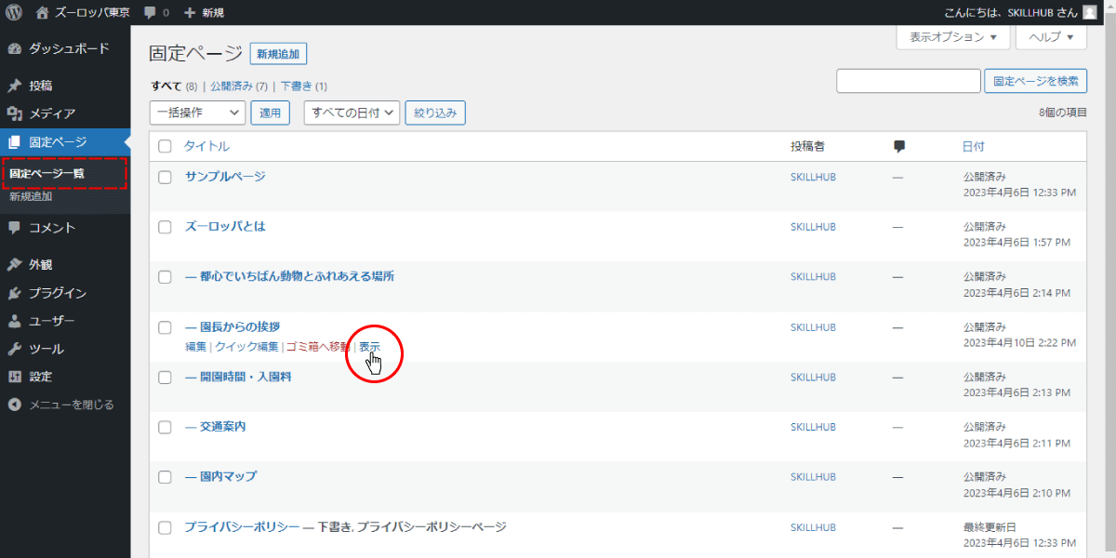Click the media icon beside メディア
The width and height of the screenshot is (1116, 558).
pos(14,113)
